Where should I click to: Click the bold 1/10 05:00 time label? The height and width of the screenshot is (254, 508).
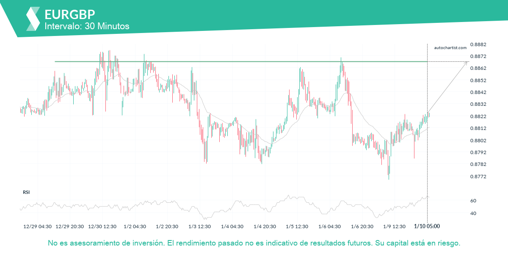tap(427, 226)
